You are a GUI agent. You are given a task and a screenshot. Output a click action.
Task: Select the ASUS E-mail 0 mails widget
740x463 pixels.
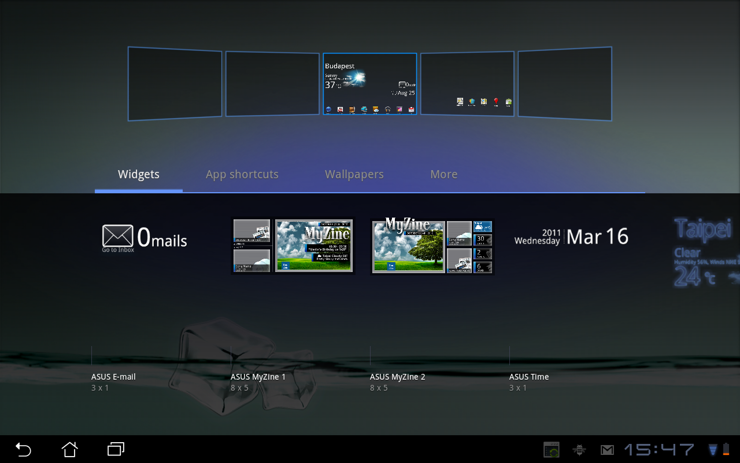tap(145, 238)
